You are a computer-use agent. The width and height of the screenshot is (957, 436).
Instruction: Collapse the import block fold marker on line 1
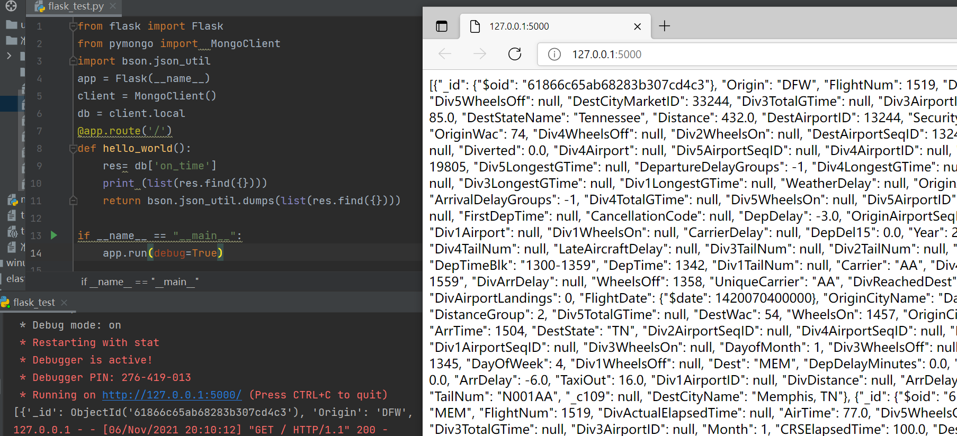click(x=73, y=26)
